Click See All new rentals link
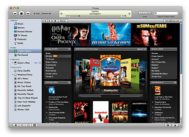The height and width of the screenshot is (137, 189). click(140, 49)
